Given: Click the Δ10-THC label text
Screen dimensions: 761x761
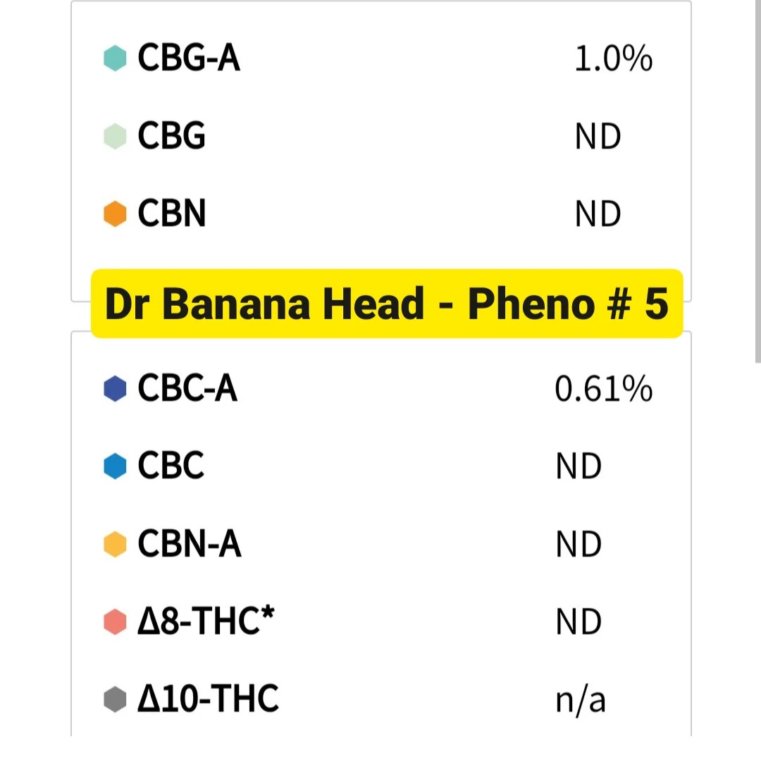Looking at the screenshot, I should pyautogui.click(x=208, y=699).
